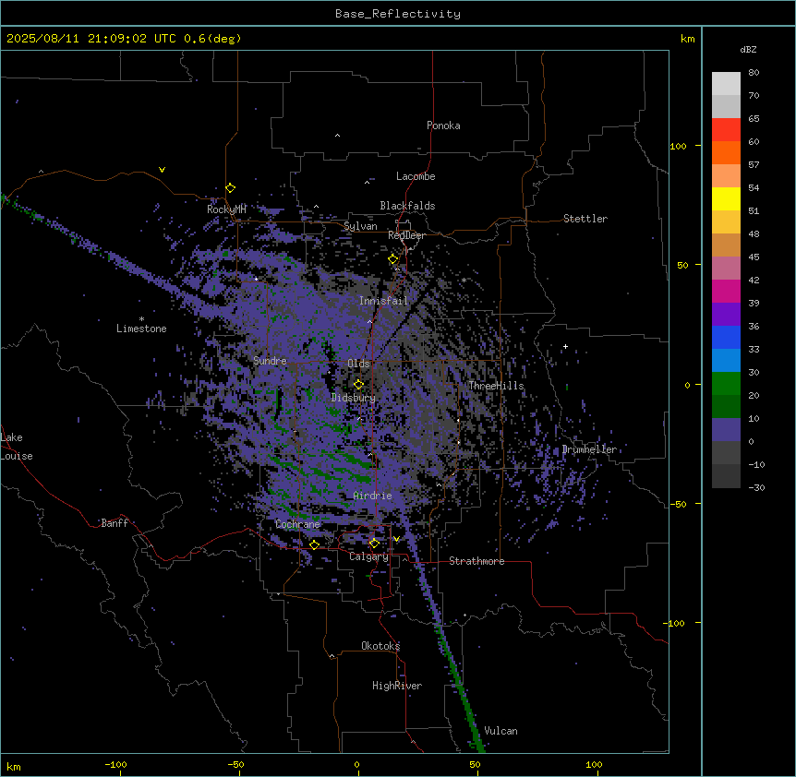Click the ThreeHills city label
The image size is (796, 777).
coord(496,386)
